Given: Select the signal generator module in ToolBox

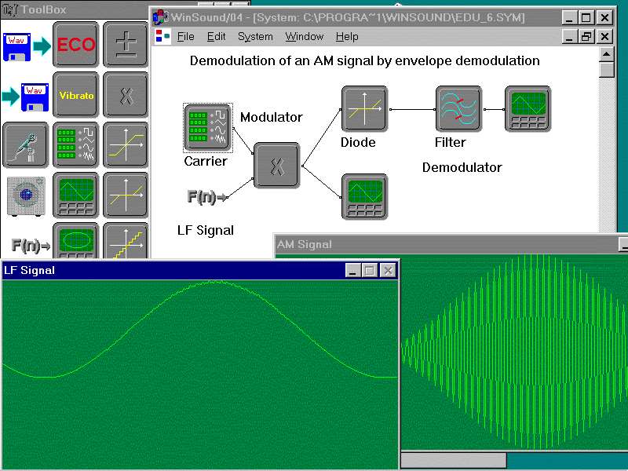Looking at the screenshot, I should 75,145.
